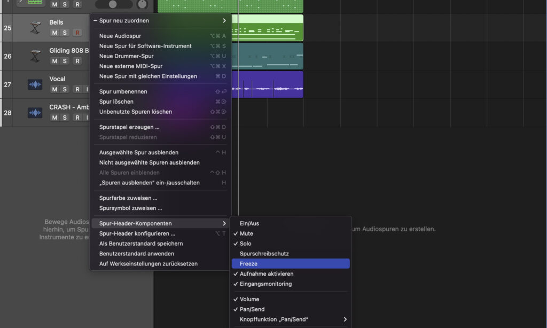Click the pan knob on the top track

142,4
